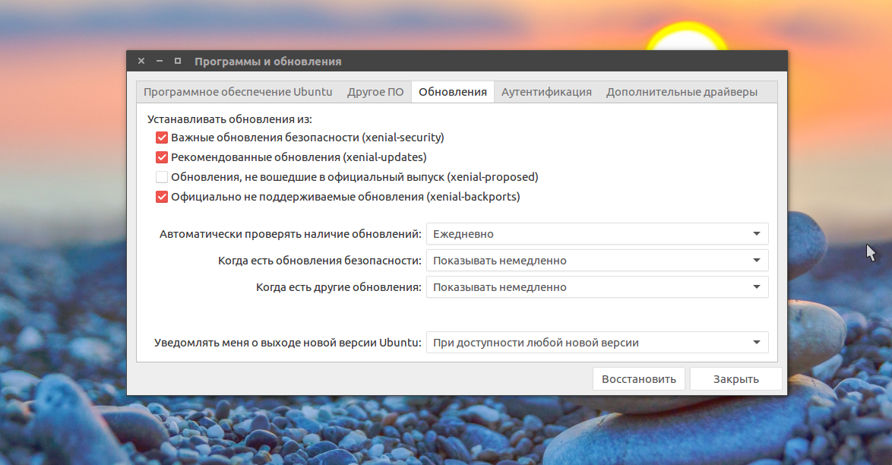
Task: Disable the xenial-updates recommended updates checkbox
Action: (162, 157)
